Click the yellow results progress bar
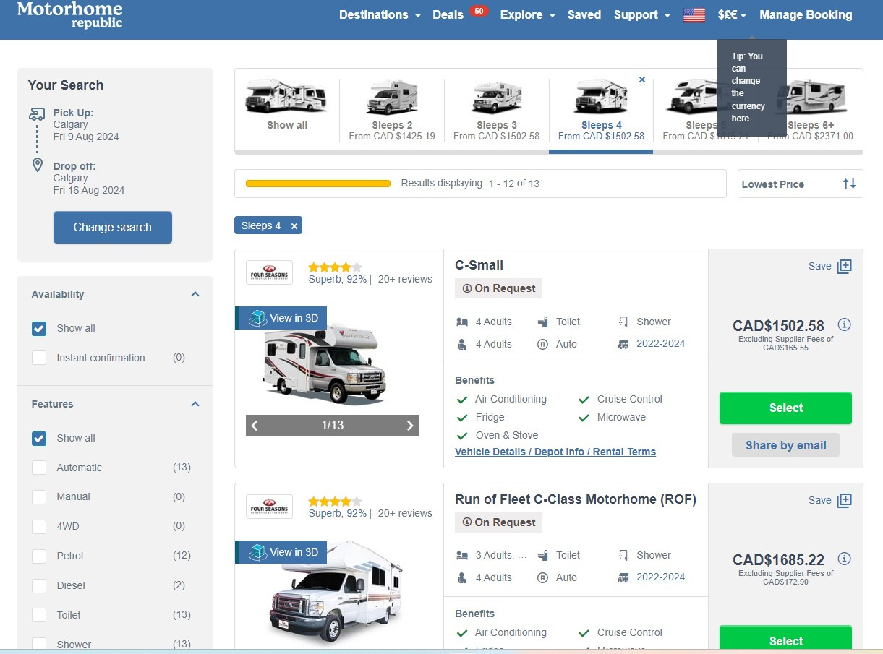Viewport: 883px width, 654px height. click(x=318, y=184)
